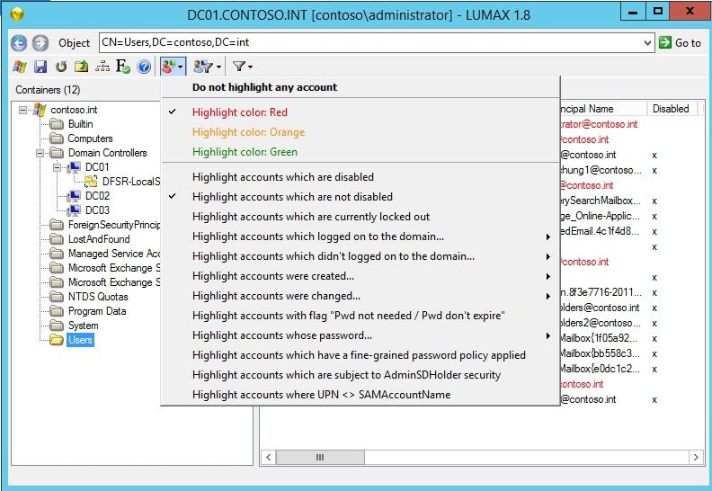Click the Object distinguished name field

pos(370,42)
